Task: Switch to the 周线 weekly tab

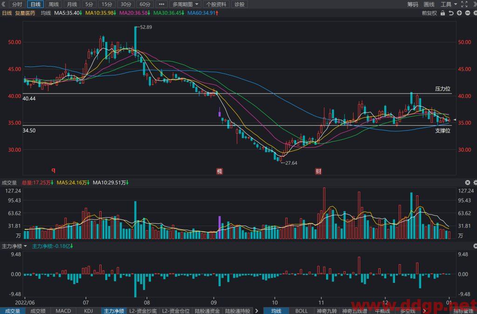Action: (54, 4)
